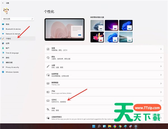Screen dimensions: 168x129
Task: Open the 开始 (Start) settings row
Action: [x=104, y=92]
